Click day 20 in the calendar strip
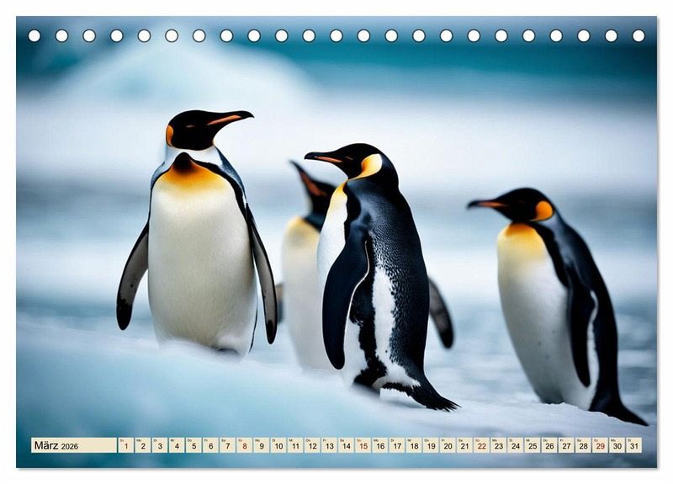 coord(448,445)
